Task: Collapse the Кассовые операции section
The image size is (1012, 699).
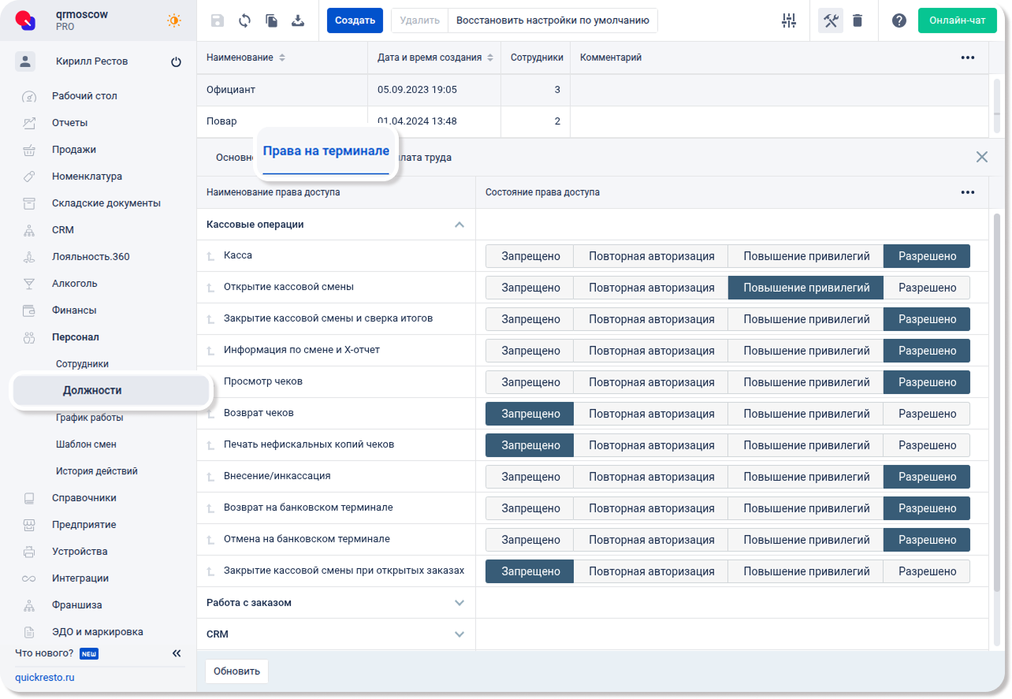Action: (459, 225)
